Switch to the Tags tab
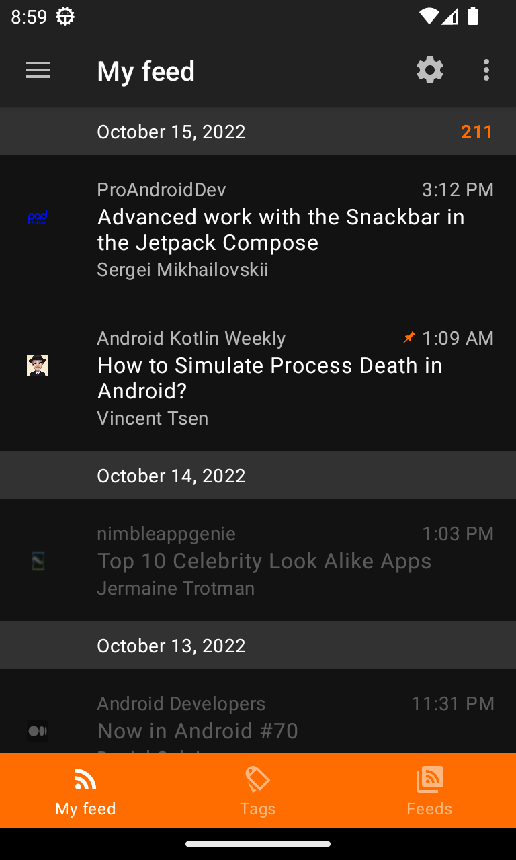 (258, 790)
